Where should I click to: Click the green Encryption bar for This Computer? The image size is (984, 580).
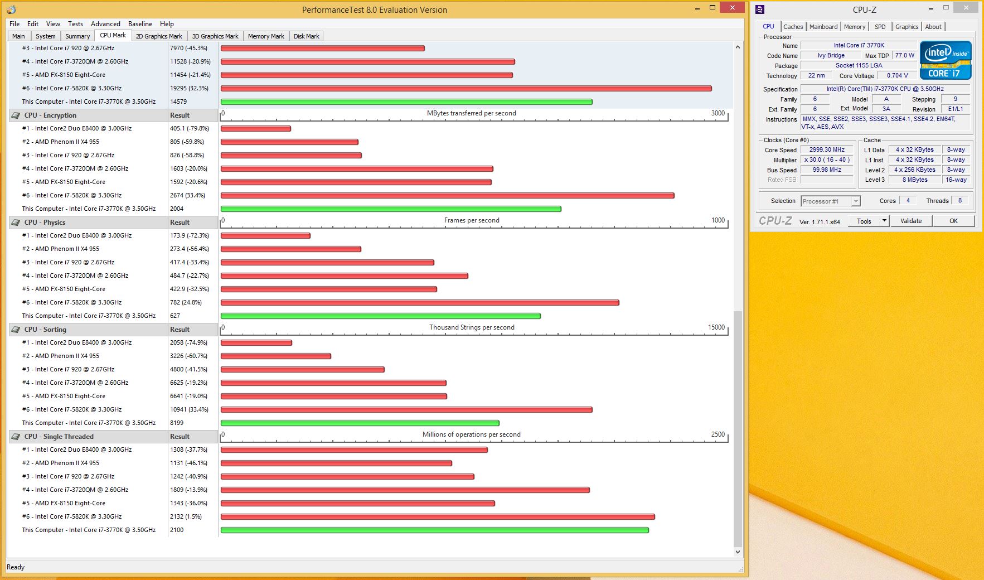391,209
